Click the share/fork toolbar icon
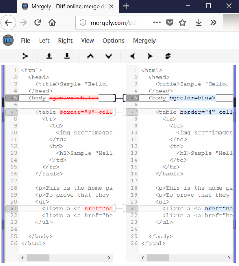The width and height of the screenshot is (239, 266). (x=25, y=56)
